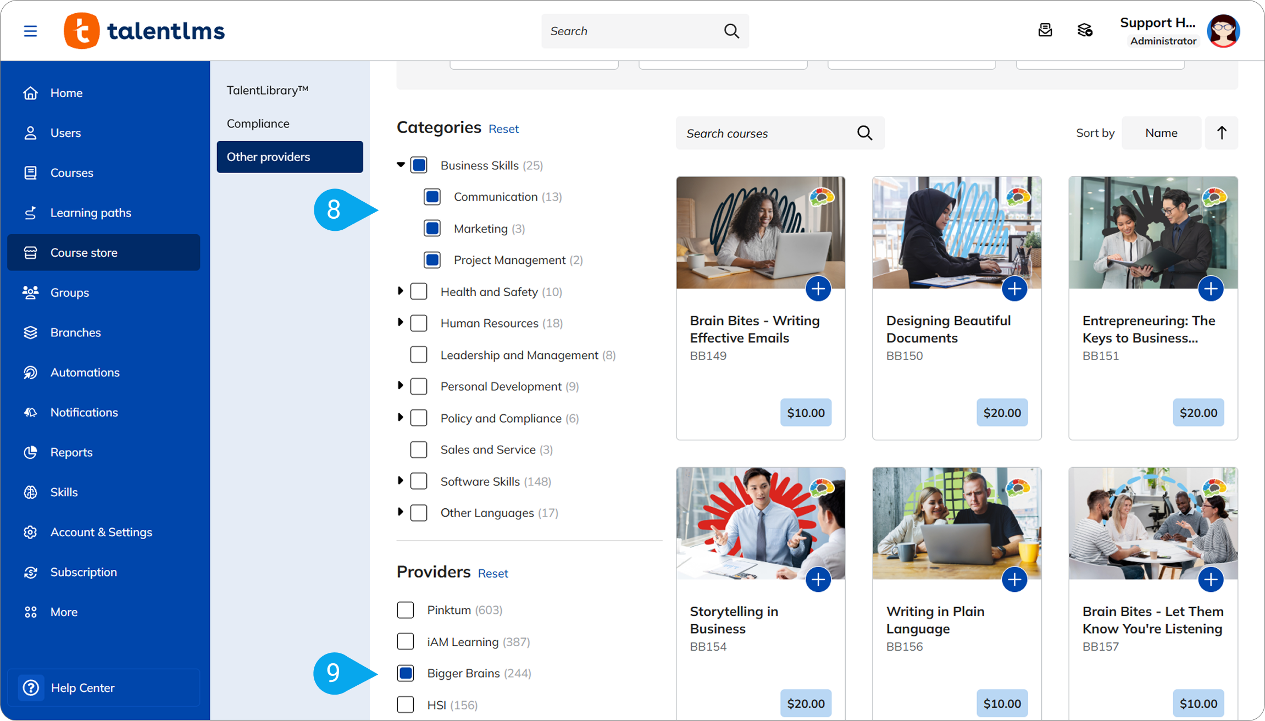The height and width of the screenshot is (721, 1265).
Task: Expand the Software Skills category
Action: click(401, 481)
